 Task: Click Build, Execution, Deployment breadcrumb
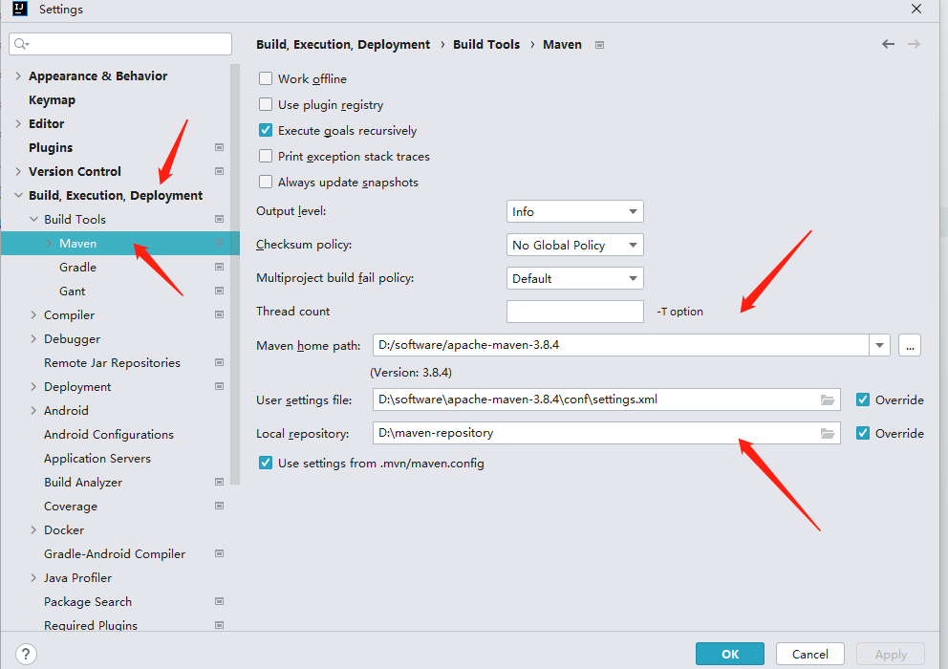pos(343,44)
